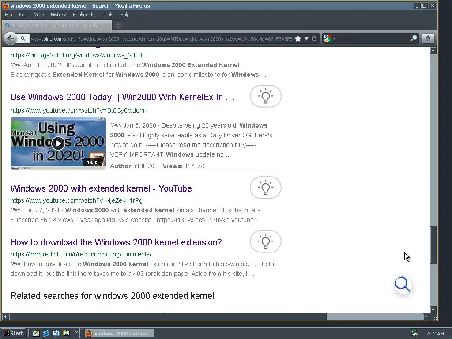Run search with toolbar magnifier icon

(x=413, y=39)
